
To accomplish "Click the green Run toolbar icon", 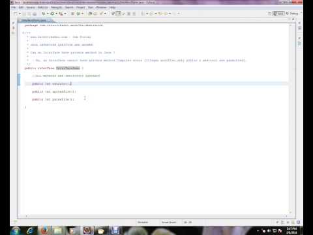I will click(x=52, y=14).
